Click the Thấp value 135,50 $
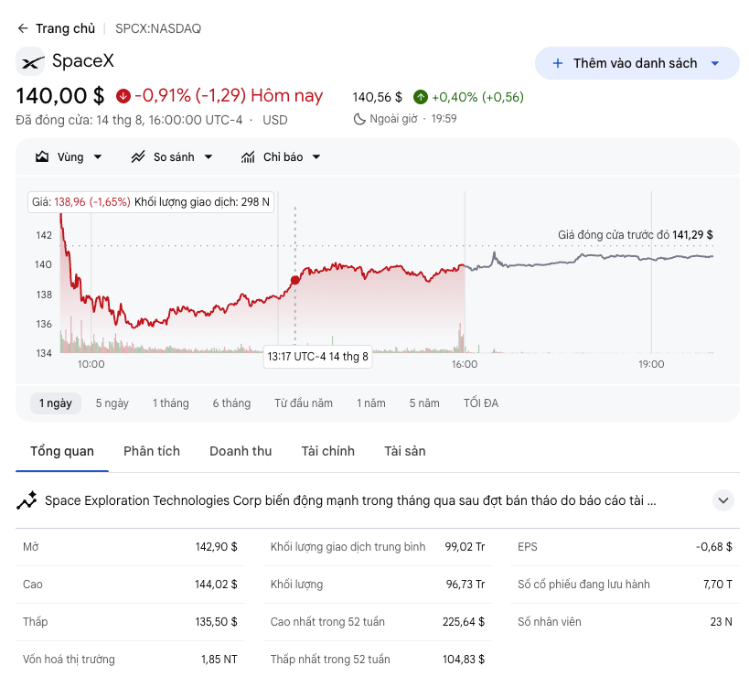The width and height of the screenshot is (749, 687). coord(216,621)
